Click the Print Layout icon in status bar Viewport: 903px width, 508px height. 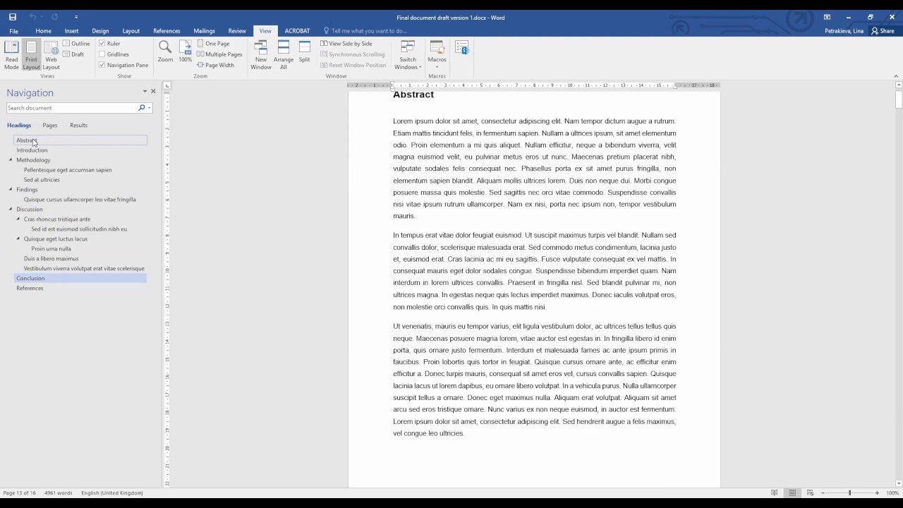792,492
